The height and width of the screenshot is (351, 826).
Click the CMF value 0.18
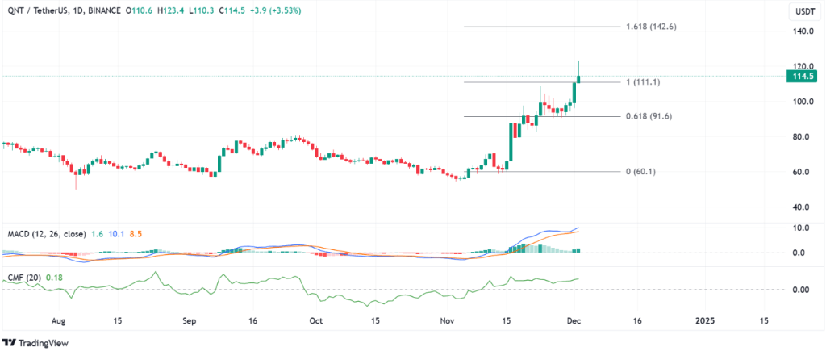click(54, 277)
